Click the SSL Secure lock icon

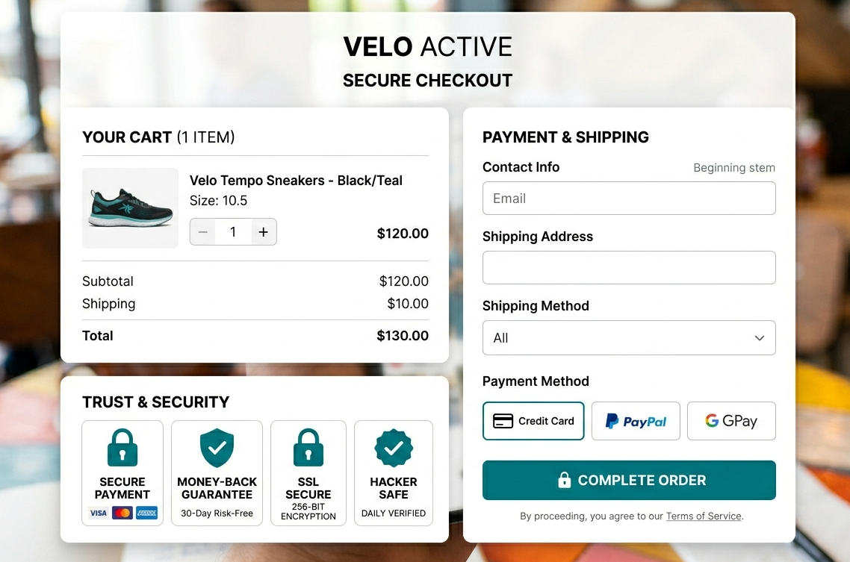tap(308, 448)
